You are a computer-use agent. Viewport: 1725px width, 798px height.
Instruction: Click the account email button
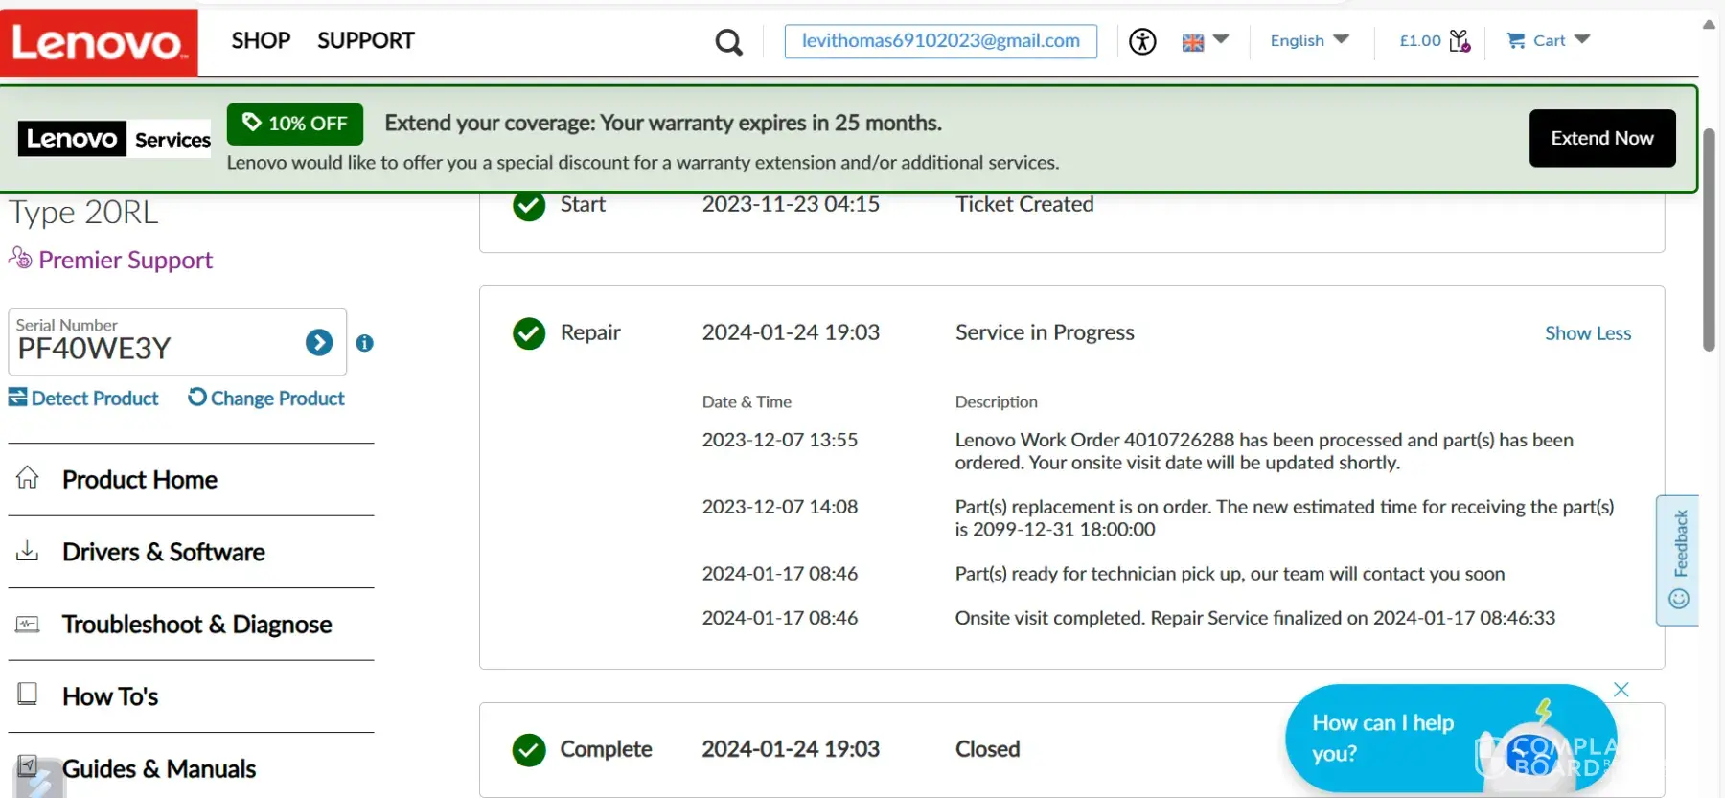coord(941,41)
